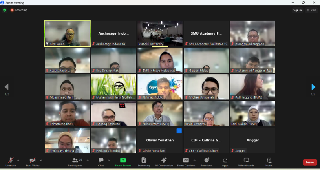Open the View layout menu
The height and width of the screenshot is (170, 320).
(x=311, y=10)
